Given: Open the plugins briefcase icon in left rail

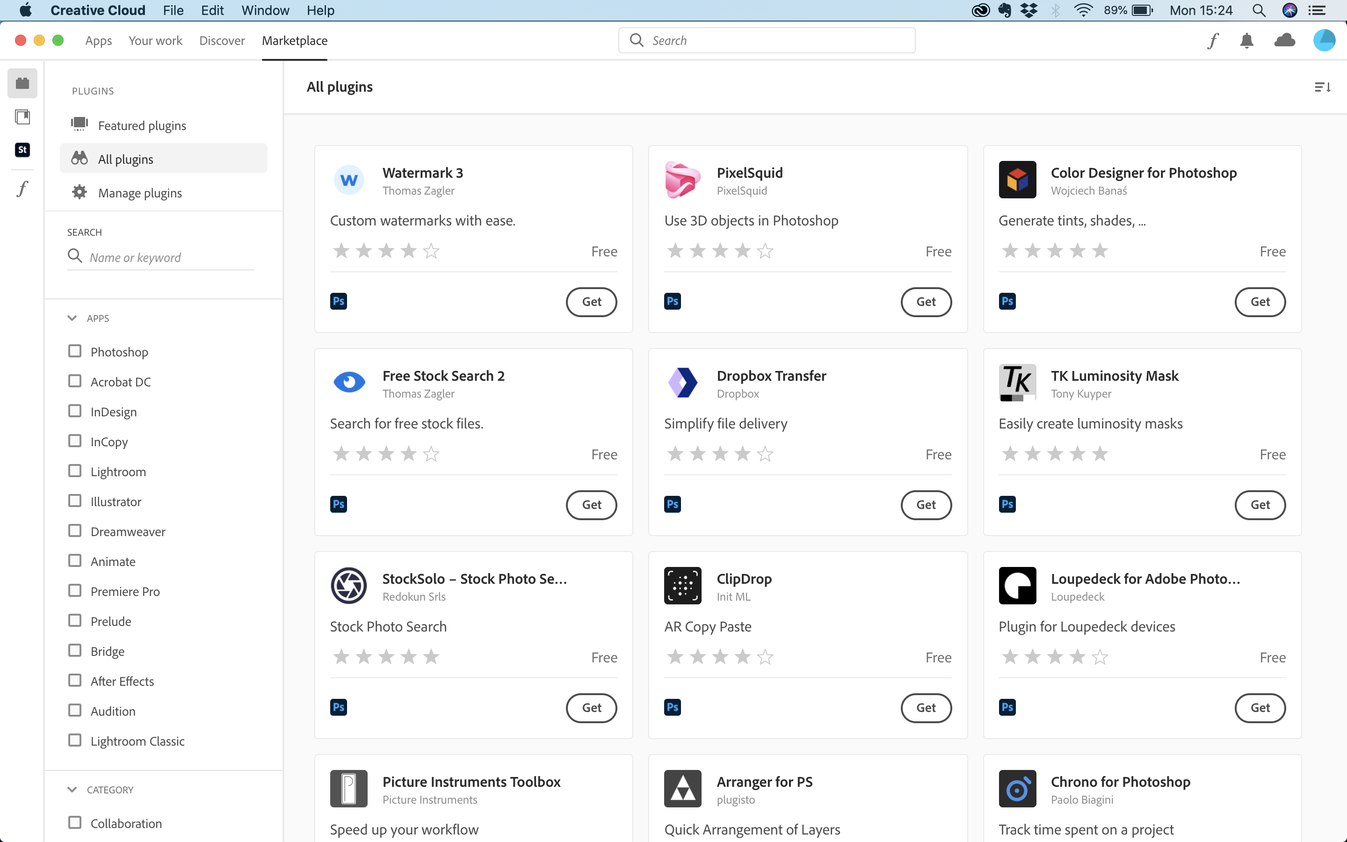Looking at the screenshot, I should tap(22, 84).
